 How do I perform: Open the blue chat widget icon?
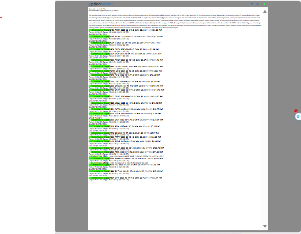pos(298,116)
